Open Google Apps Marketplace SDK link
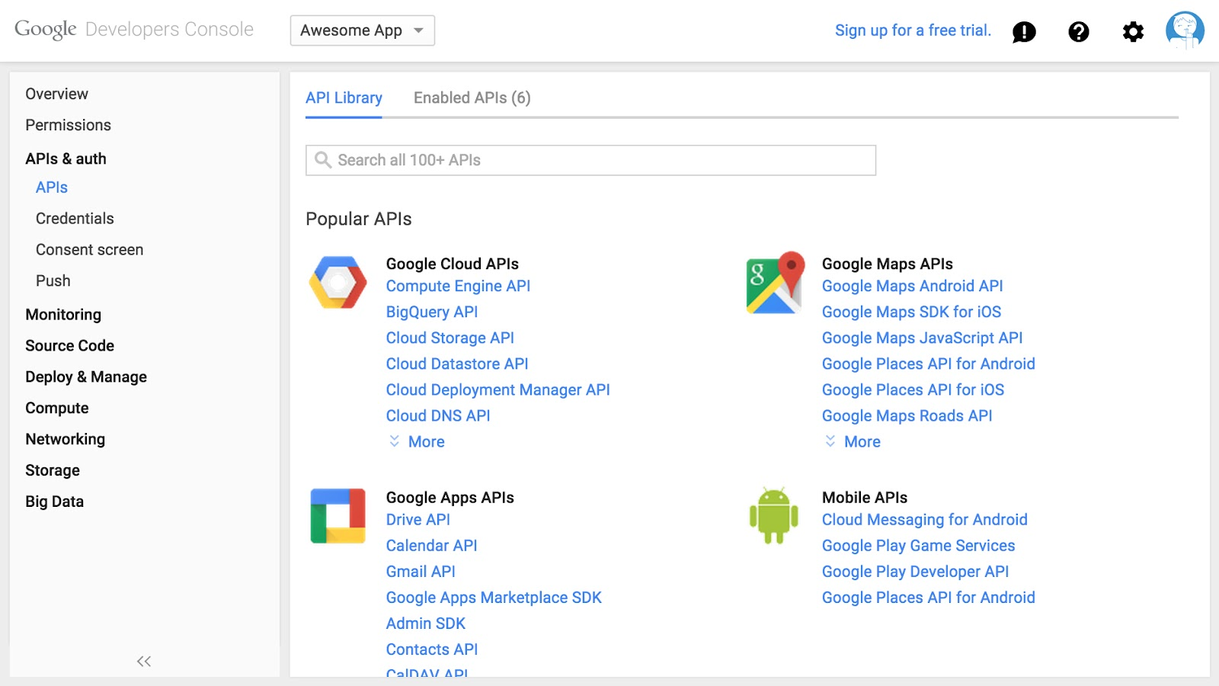Screen dimensions: 1219x686 [494, 598]
